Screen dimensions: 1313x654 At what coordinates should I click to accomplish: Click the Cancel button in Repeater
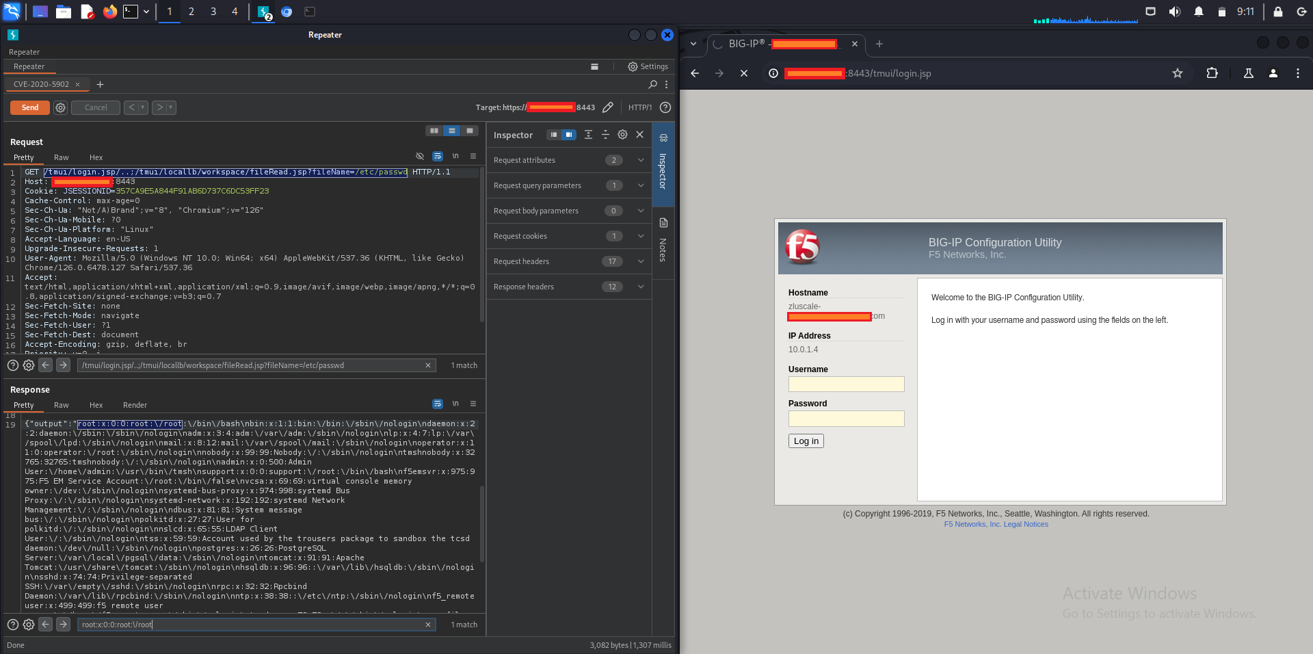96,107
